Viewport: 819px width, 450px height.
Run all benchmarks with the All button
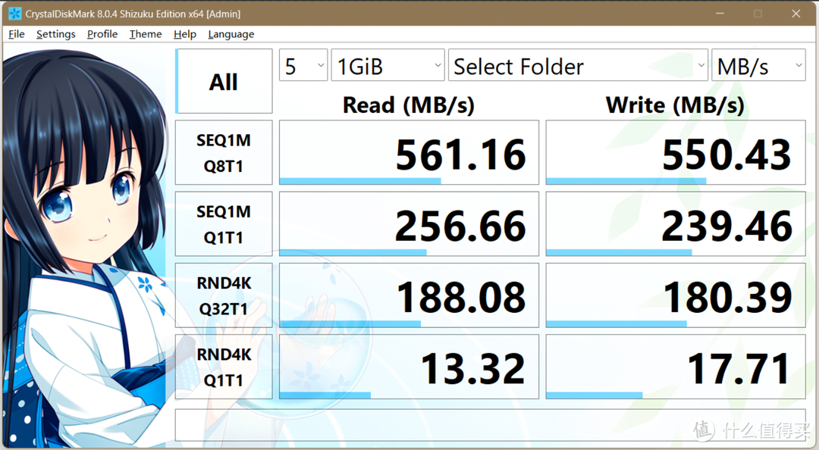223,81
